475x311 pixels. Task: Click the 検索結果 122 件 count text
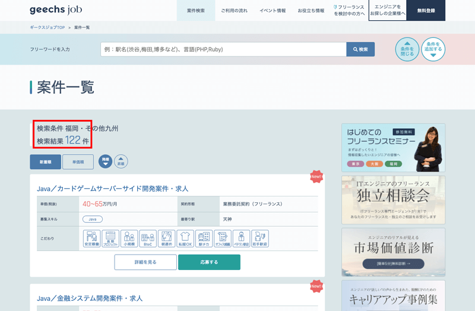63,141
